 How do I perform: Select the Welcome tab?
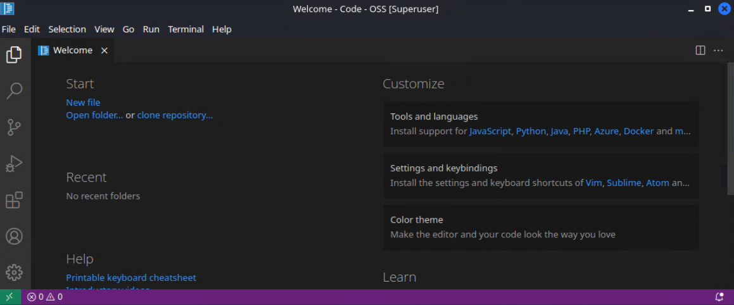[x=72, y=51]
